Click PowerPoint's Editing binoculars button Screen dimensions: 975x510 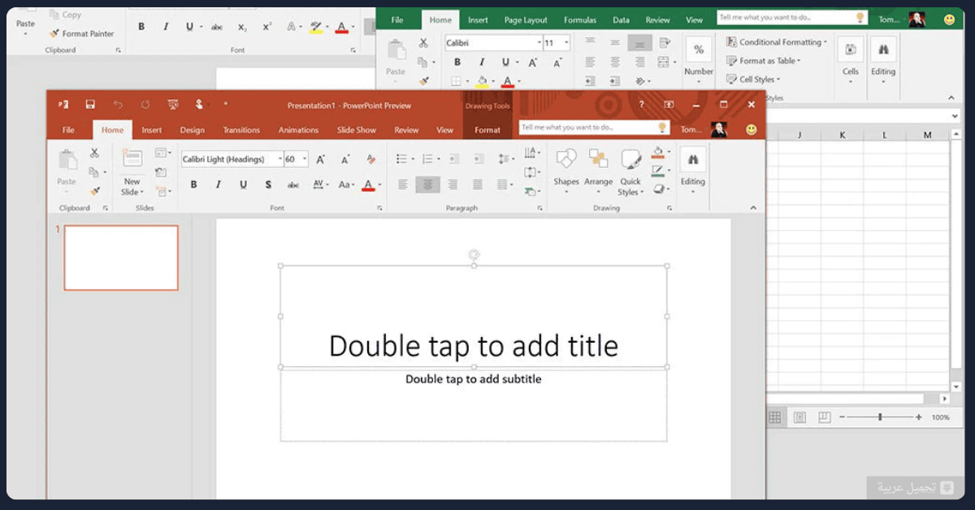coord(693,171)
